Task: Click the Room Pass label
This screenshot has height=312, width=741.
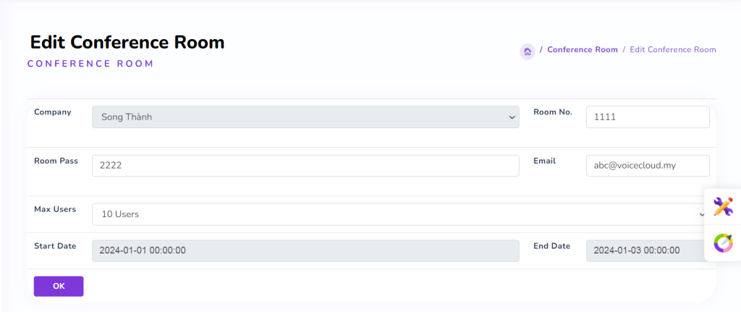Action: 56,161
